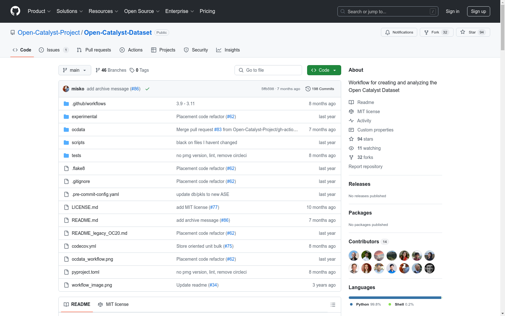
Task: Click the experimental folder icon
Action: (66, 117)
